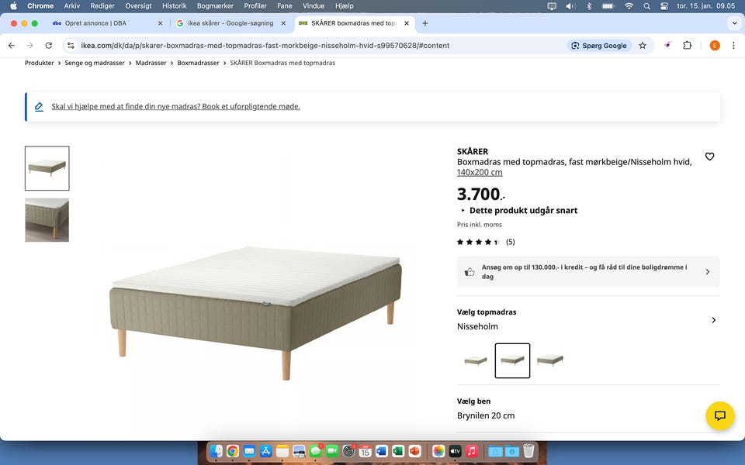Open the credit application banner arrow
This screenshot has height=465, width=745.
coord(708,272)
